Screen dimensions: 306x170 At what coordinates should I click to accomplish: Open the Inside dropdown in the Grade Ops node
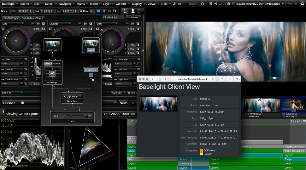pyautogui.click(x=48, y=64)
